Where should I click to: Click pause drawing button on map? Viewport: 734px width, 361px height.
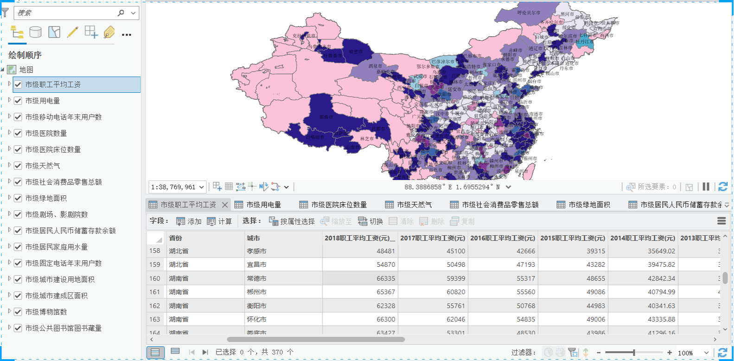706,187
